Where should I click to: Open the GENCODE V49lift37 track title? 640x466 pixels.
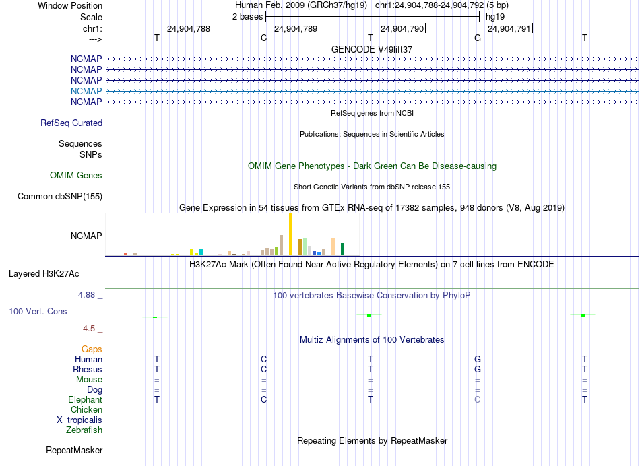(x=372, y=49)
